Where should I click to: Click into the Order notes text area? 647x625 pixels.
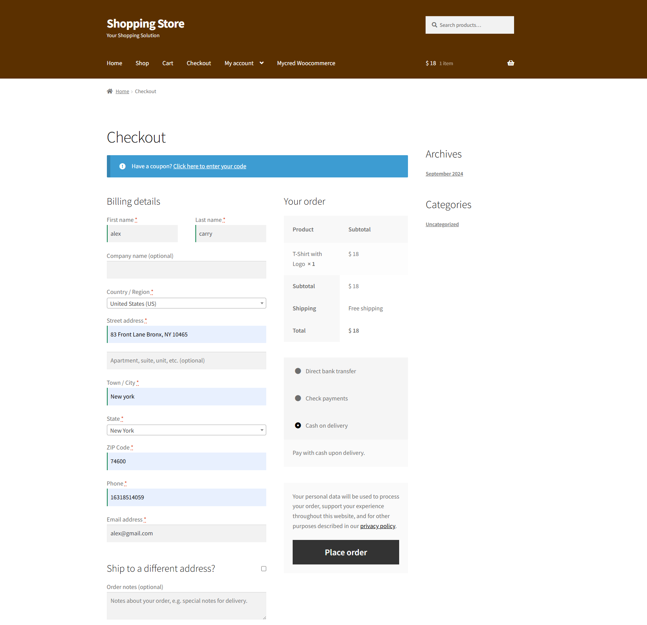tap(186, 605)
